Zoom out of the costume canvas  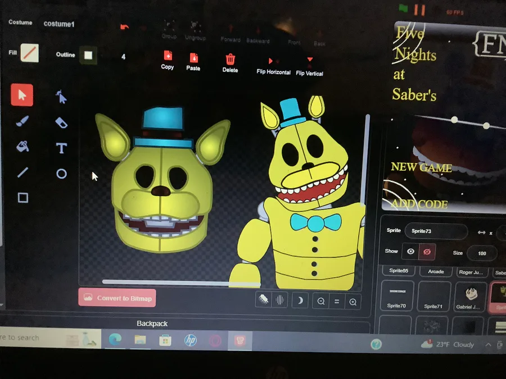[x=321, y=302]
